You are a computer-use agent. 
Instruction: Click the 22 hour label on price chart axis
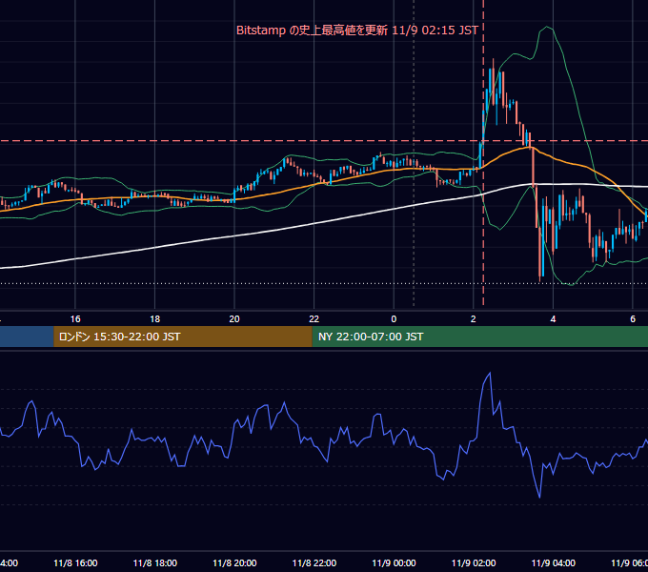pos(314,318)
